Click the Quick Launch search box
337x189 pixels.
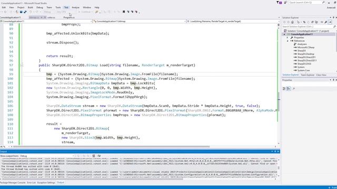coord(306,2)
